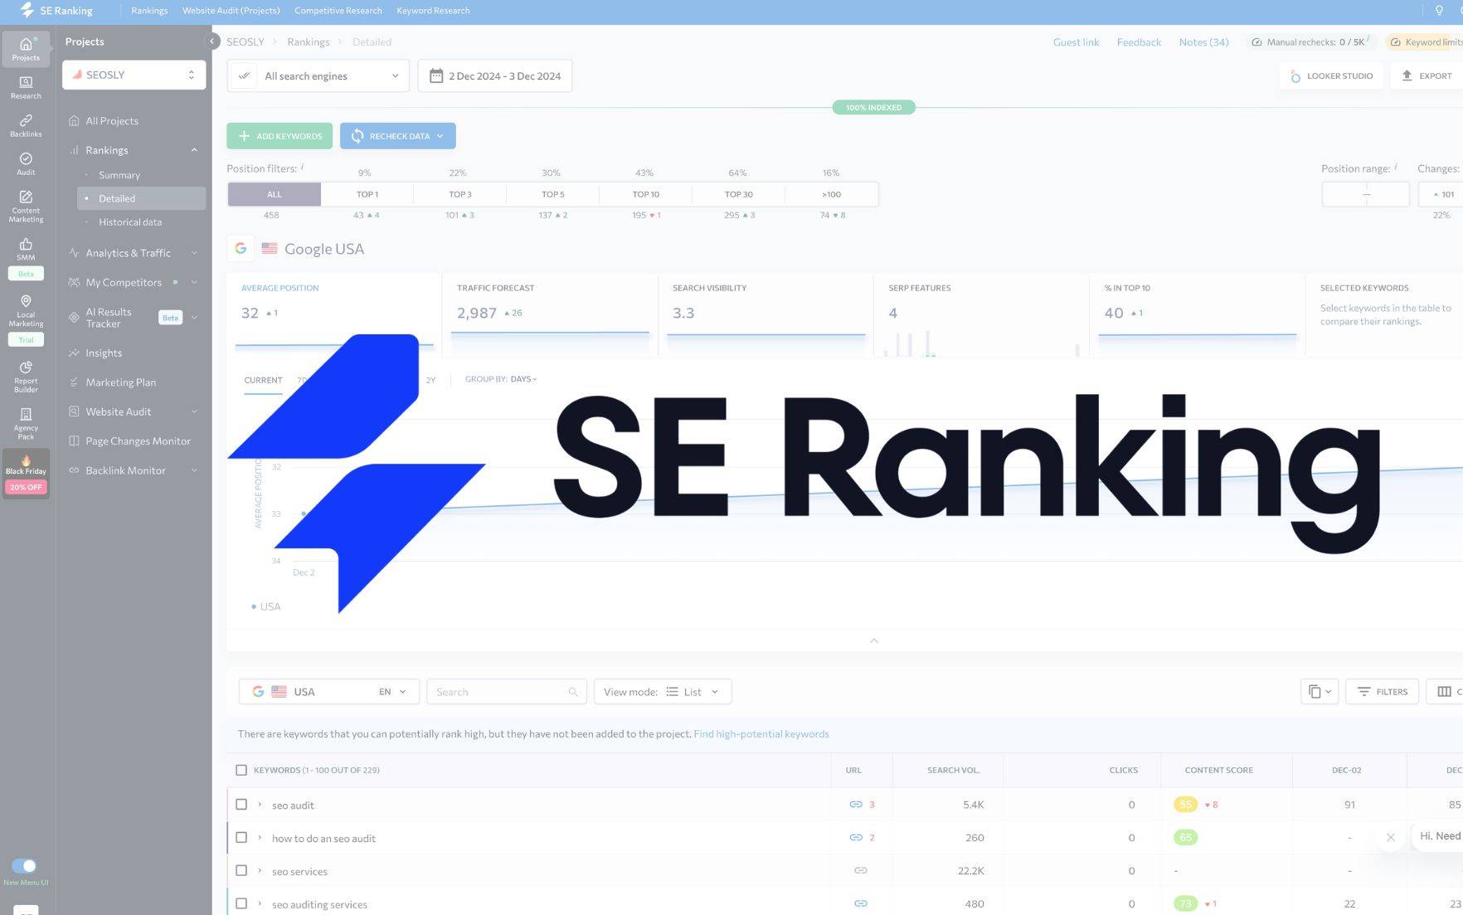The image size is (1463, 915).
Task: Open the Feedback link
Action: click(1139, 41)
